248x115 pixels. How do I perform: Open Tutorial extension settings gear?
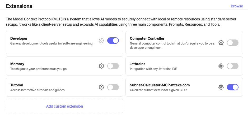click(x=101, y=87)
